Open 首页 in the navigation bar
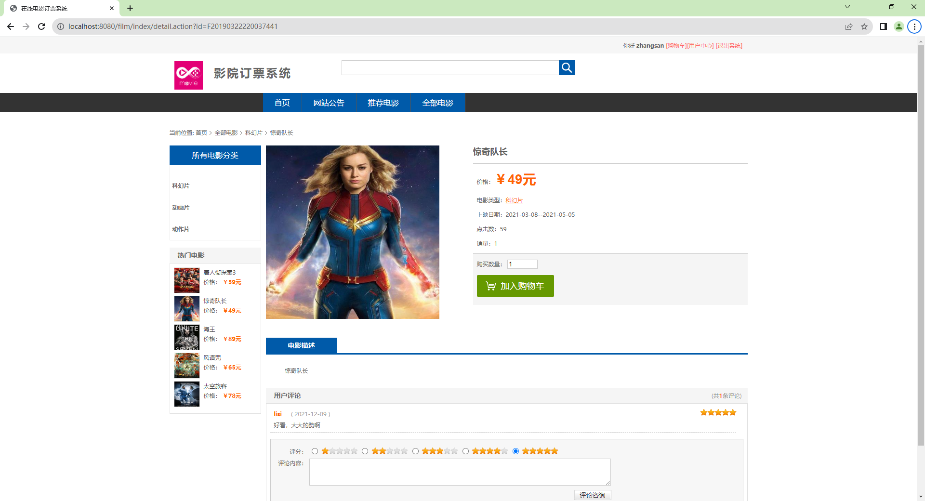The width and height of the screenshot is (925, 501). click(282, 103)
